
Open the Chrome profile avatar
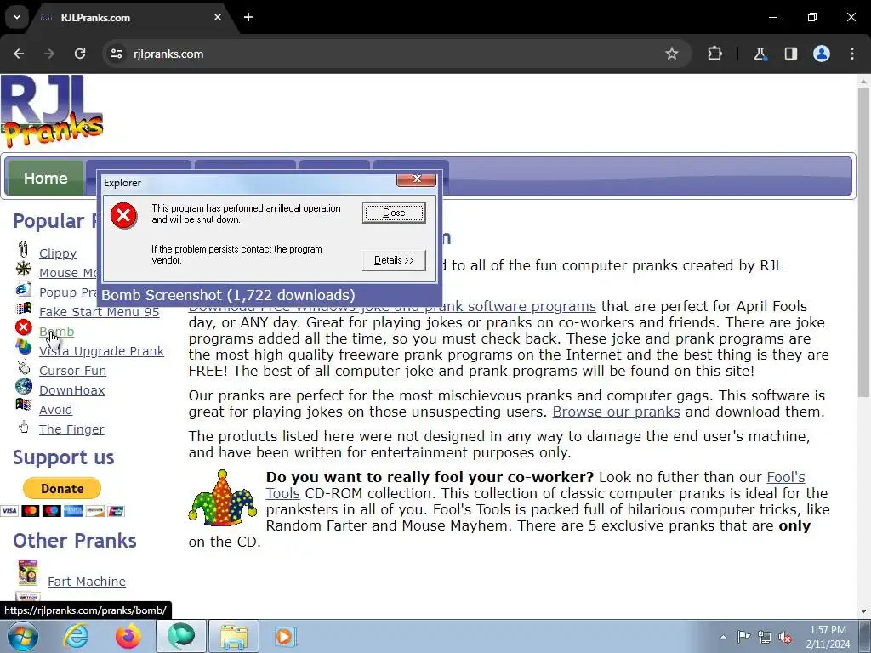click(x=822, y=54)
